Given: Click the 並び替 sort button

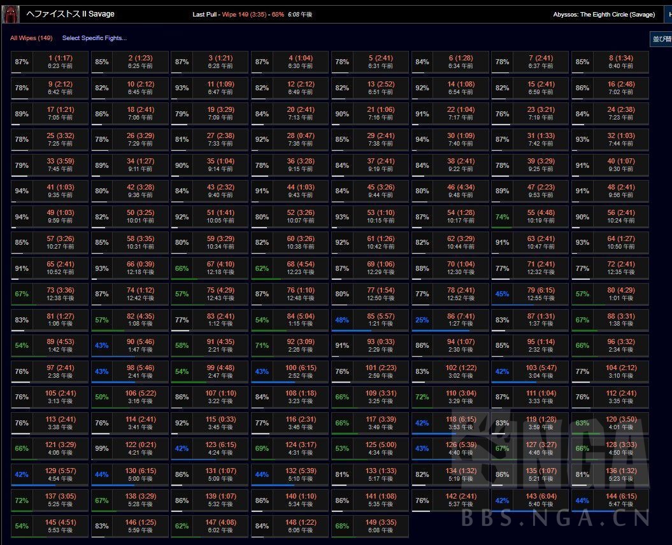Looking at the screenshot, I should [x=661, y=39].
